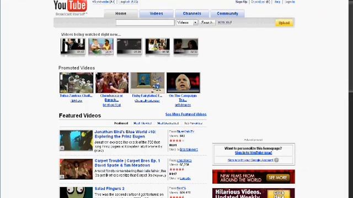Open Carpet Trouble | Carpet Bros Ep. 1 title
Screen dimensions: 353x198
127,163
